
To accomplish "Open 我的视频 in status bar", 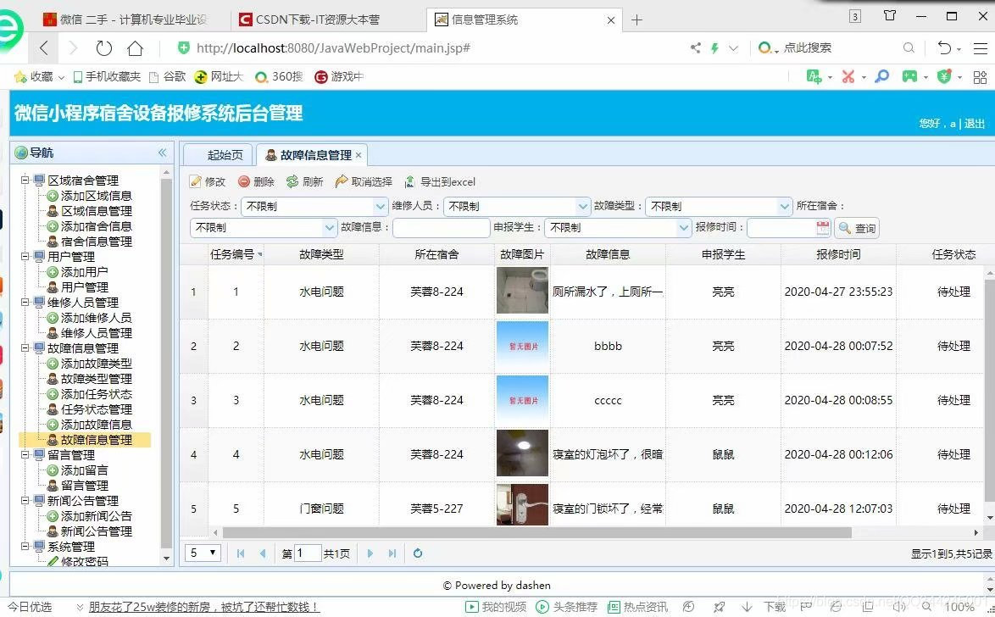I will pyautogui.click(x=497, y=607).
